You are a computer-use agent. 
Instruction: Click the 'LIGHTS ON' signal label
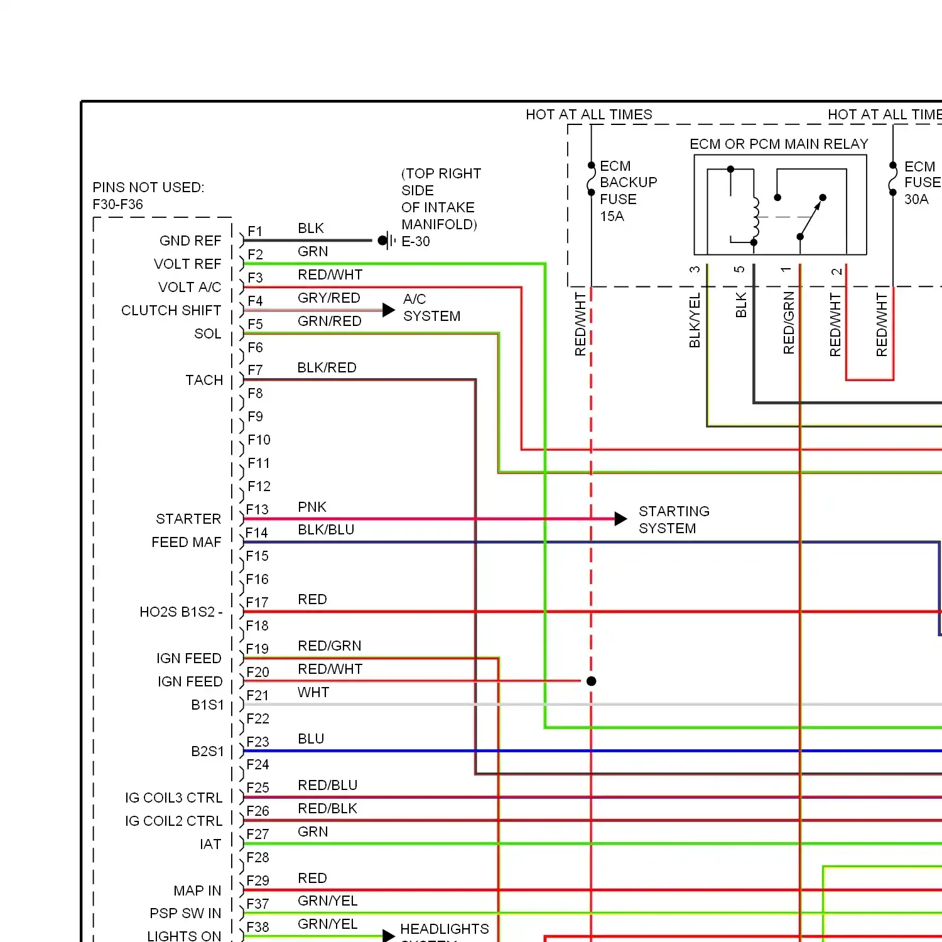[x=184, y=936]
